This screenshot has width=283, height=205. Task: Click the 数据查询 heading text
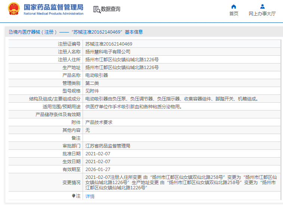coord(111,9)
